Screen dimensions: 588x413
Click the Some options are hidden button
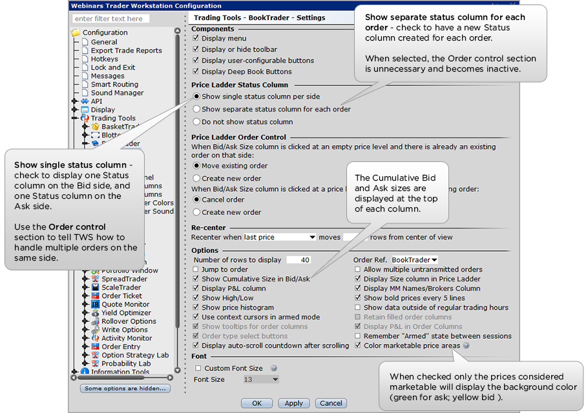[x=125, y=388]
